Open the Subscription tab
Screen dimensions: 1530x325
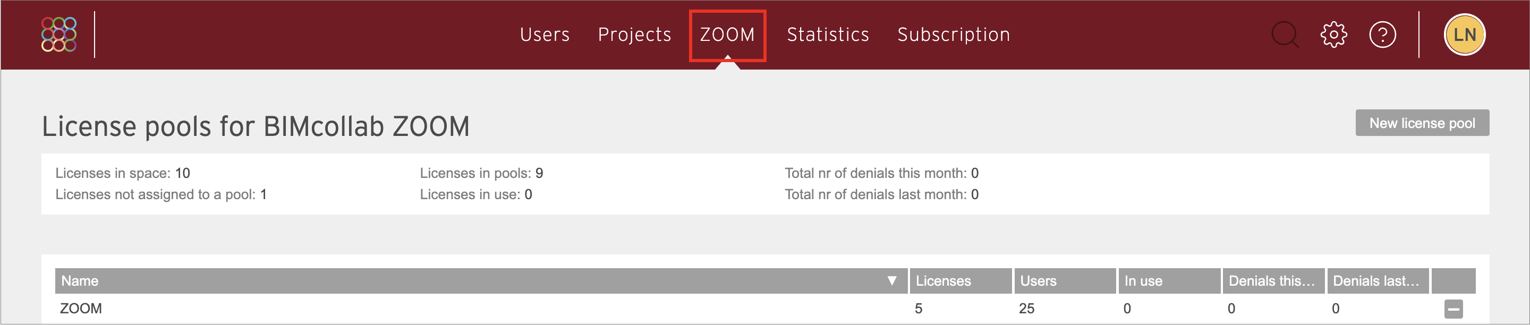(953, 35)
